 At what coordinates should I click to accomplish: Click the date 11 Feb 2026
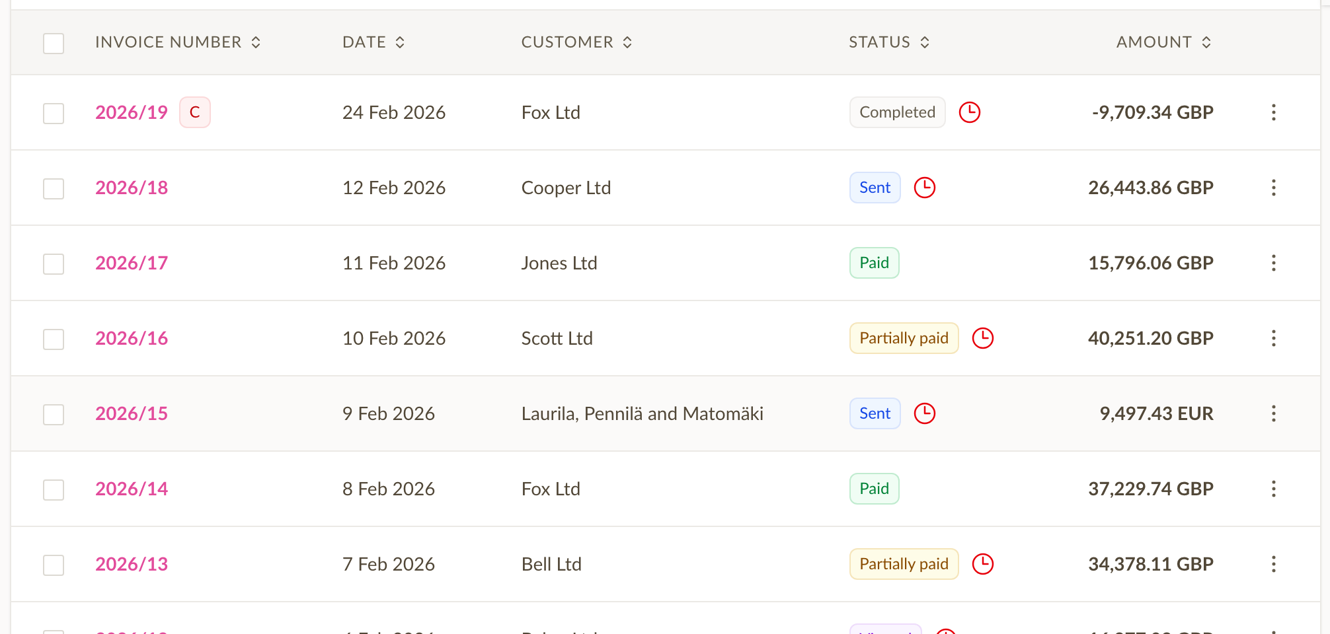click(394, 263)
